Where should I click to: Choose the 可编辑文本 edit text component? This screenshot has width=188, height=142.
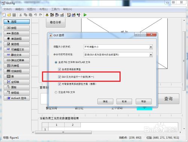coord(17,49)
